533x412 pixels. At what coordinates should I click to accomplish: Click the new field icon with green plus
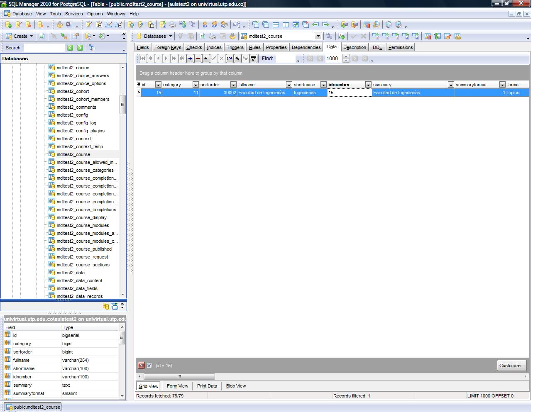click(342, 36)
